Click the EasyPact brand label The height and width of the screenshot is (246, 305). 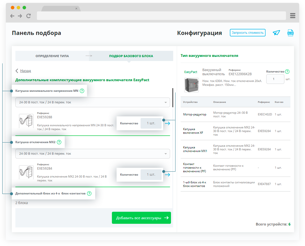tap(191, 72)
